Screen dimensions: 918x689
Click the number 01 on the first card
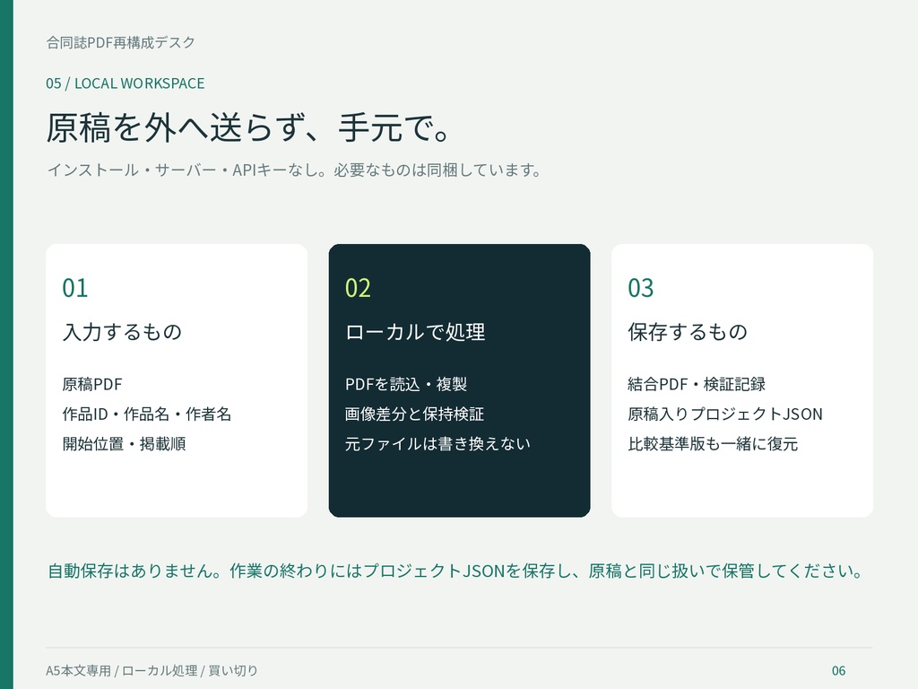point(75,288)
